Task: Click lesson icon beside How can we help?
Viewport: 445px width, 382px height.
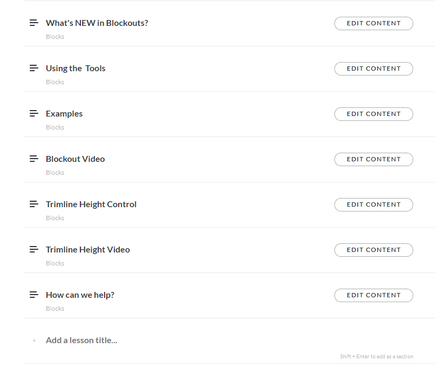Action: (34, 295)
